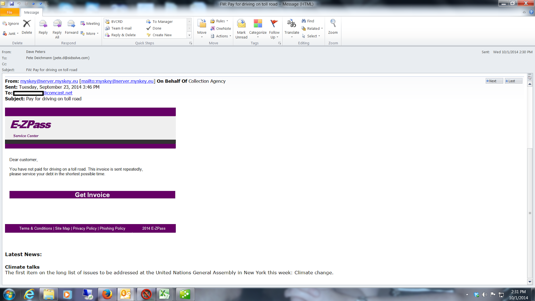Open the Select dropdown in Editing
The height and width of the screenshot is (301, 535).
(x=311, y=36)
